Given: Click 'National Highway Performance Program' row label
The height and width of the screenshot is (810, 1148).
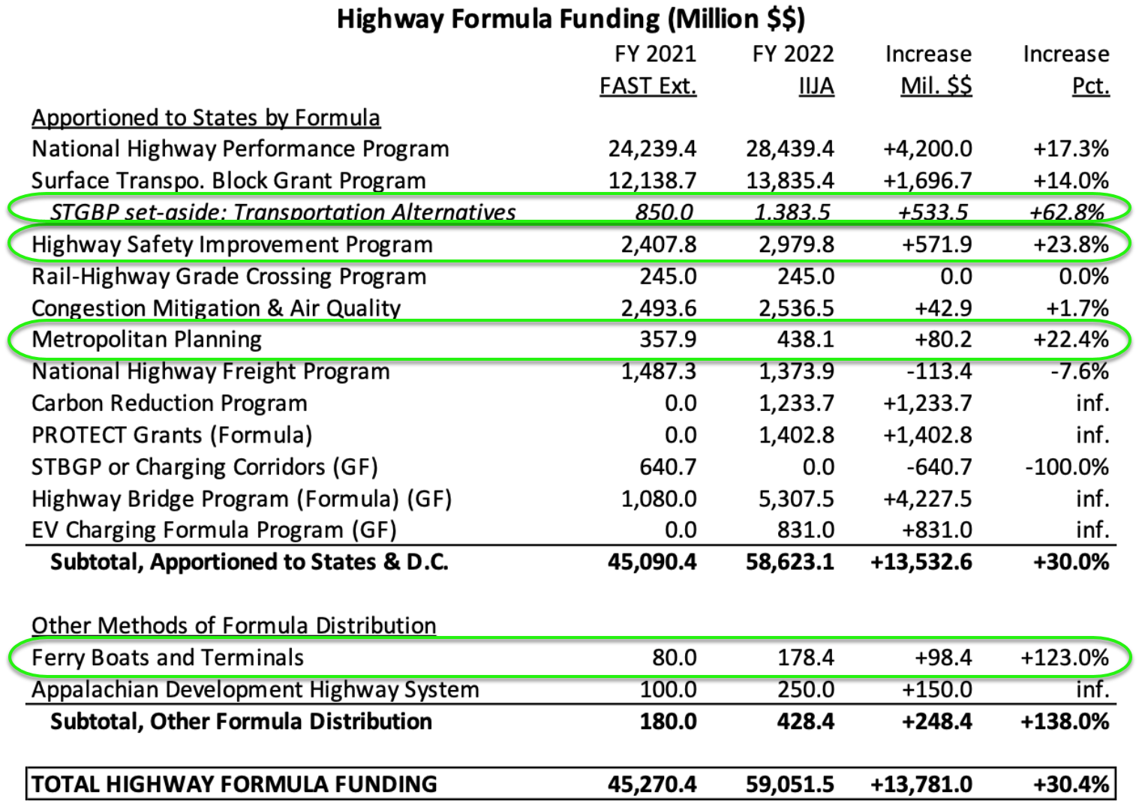Looking at the screenshot, I should (x=240, y=148).
